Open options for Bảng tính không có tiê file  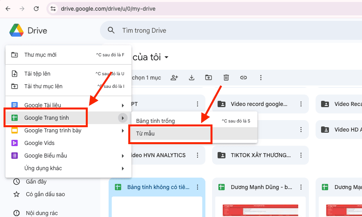tap(198, 187)
